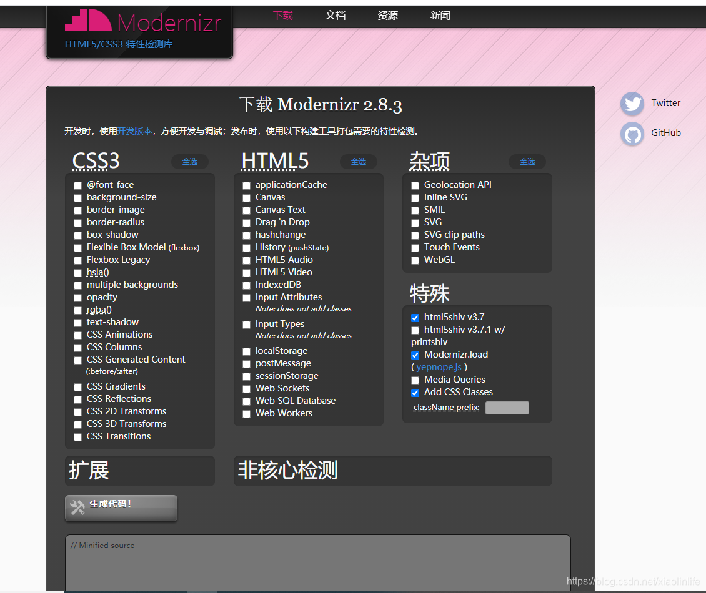Tick the Drag 'n Drop checkbox
Screen dimensions: 706x593
246,223
